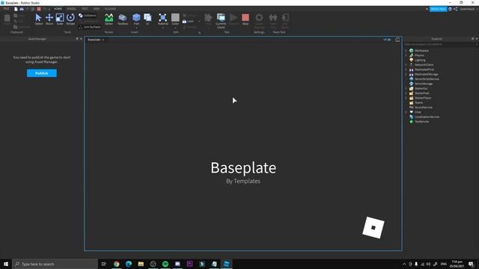
Task: Click the New file icon in quick access bar
Action: [16, 9]
